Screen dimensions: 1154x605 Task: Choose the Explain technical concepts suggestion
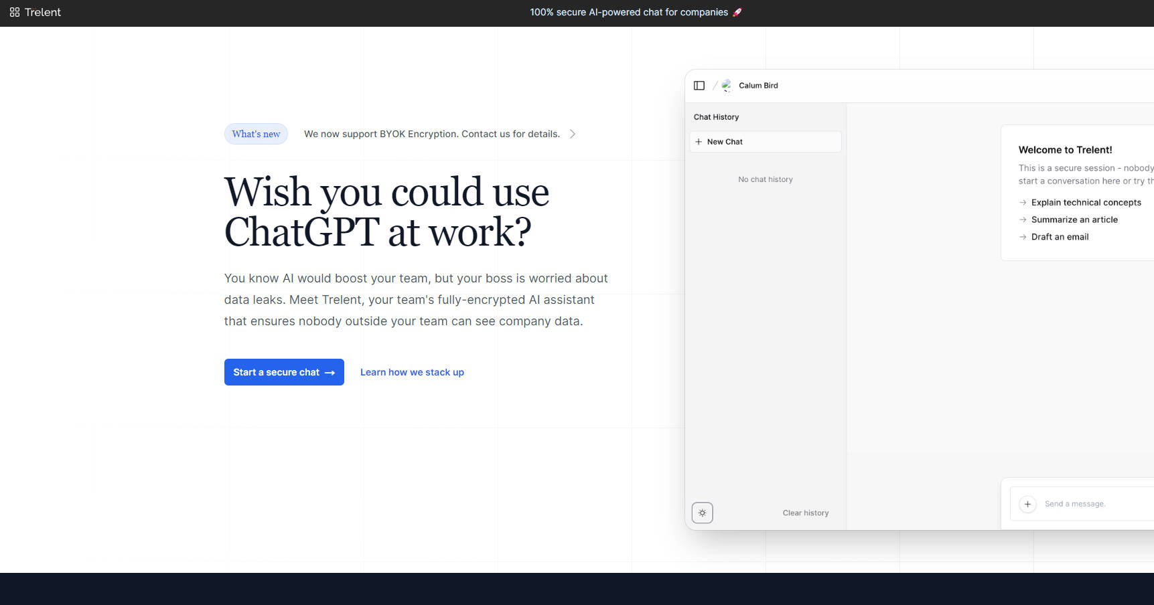click(1086, 202)
